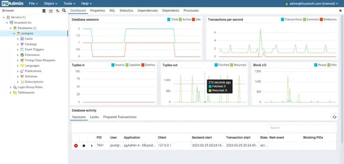Click the Servers group icon
Image resolution: width=344 pixels, height=164 pixels.
pyautogui.click(x=8, y=17)
